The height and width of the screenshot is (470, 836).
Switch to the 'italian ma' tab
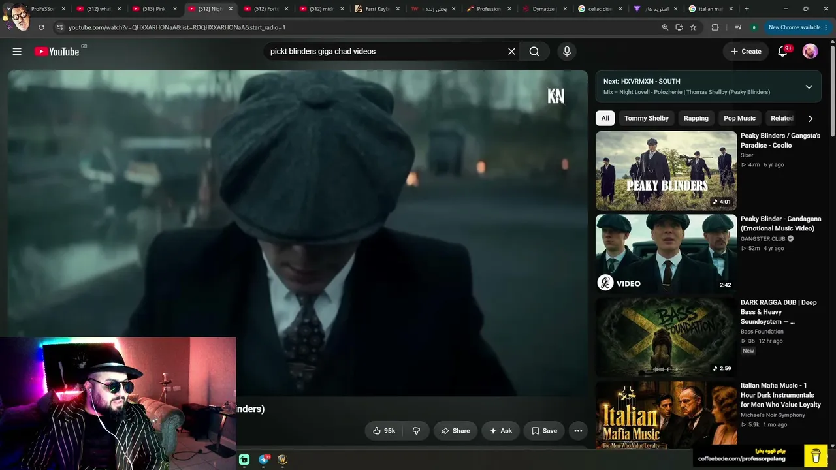[711, 9]
